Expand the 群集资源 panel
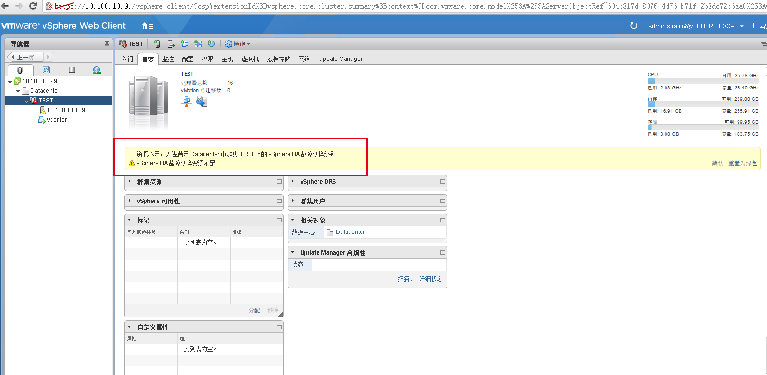The height and width of the screenshot is (375, 767). [130, 182]
